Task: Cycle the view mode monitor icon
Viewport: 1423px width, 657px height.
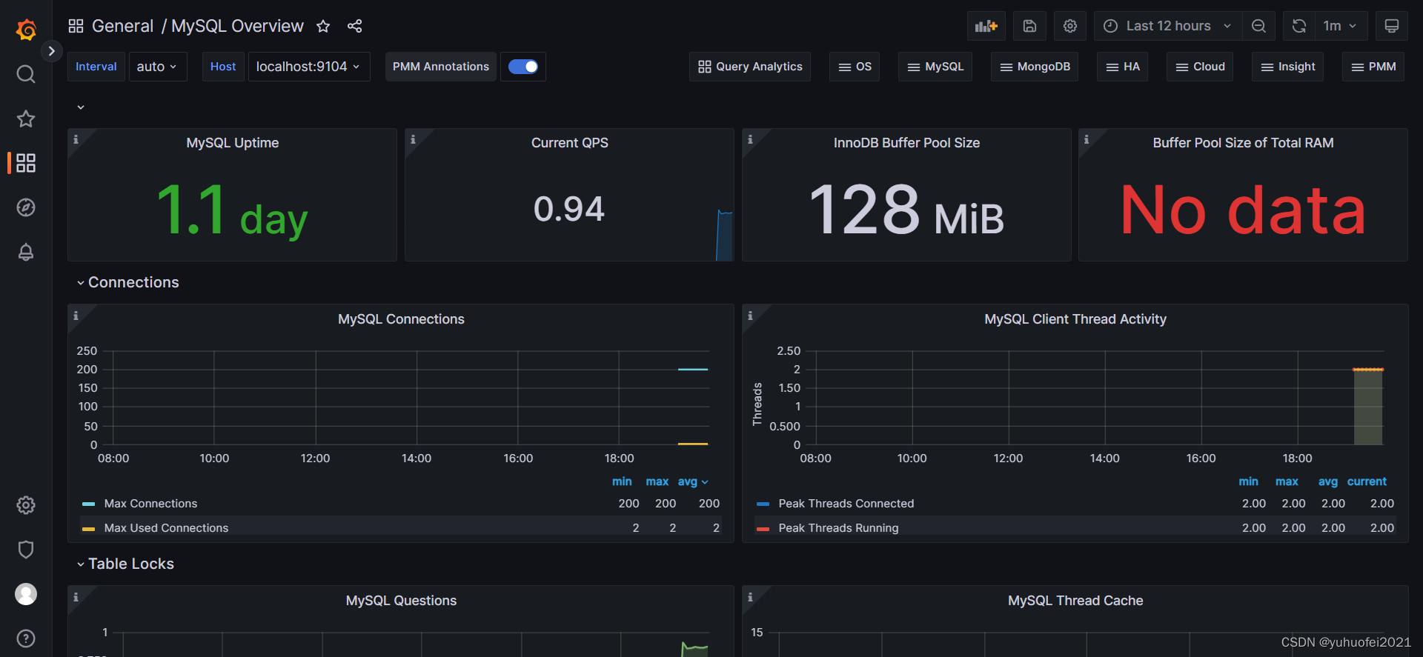Action: (1392, 26)
